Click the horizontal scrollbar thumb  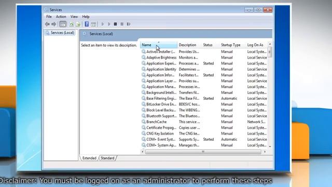[x=203, y=152]
